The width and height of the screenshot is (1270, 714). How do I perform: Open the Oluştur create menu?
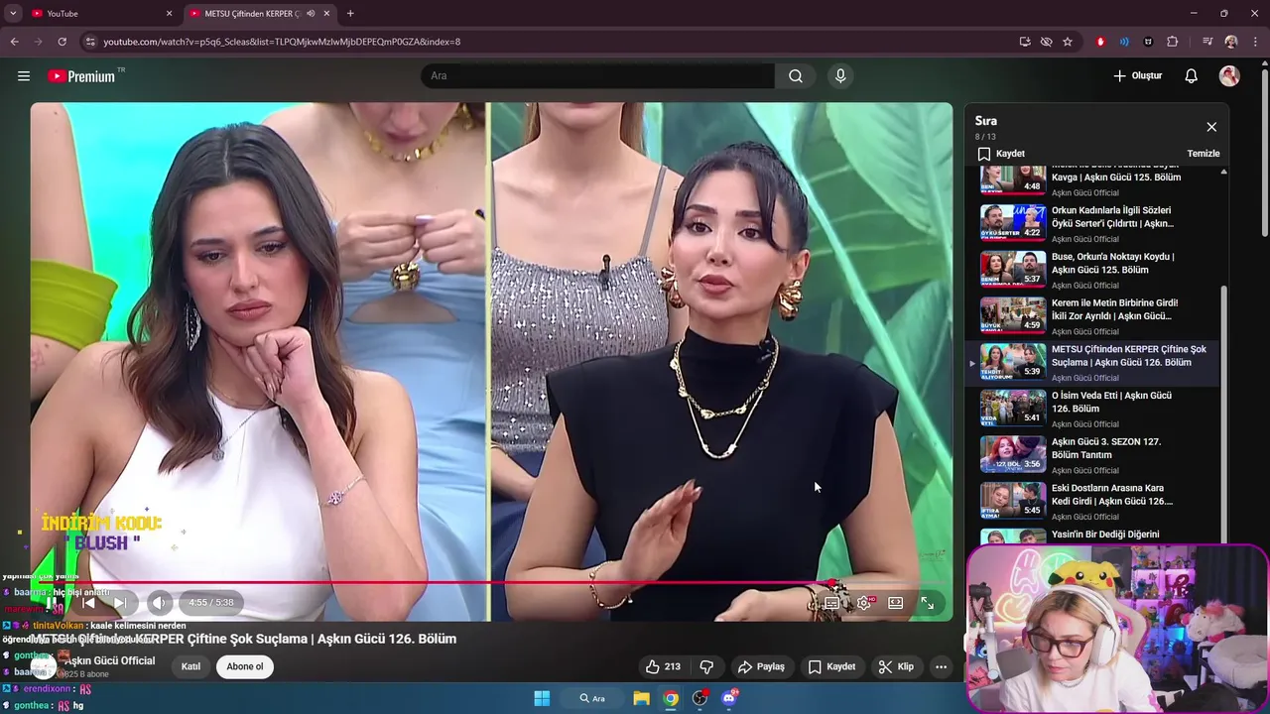pos(1137,76)
